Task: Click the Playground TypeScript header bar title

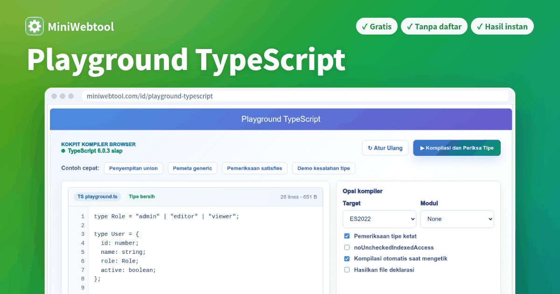Action: tap(281, 119)
